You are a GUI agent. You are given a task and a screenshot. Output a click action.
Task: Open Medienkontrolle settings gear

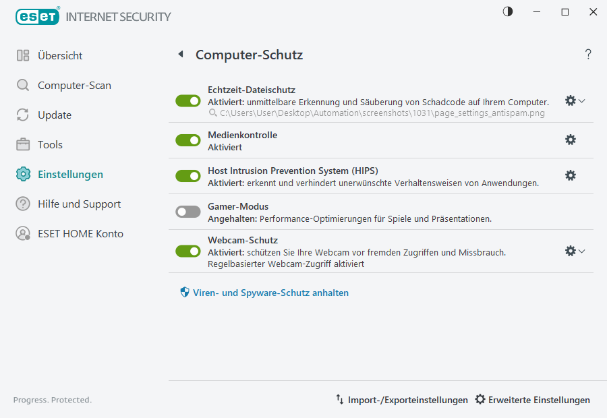tap(571, 140)
